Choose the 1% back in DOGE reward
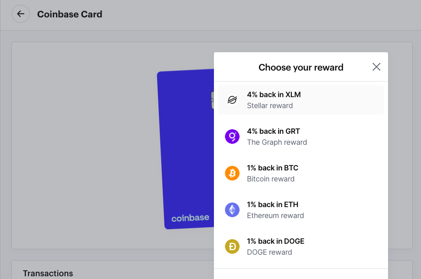This screenshot has height=279, width=421. point(301,246)
